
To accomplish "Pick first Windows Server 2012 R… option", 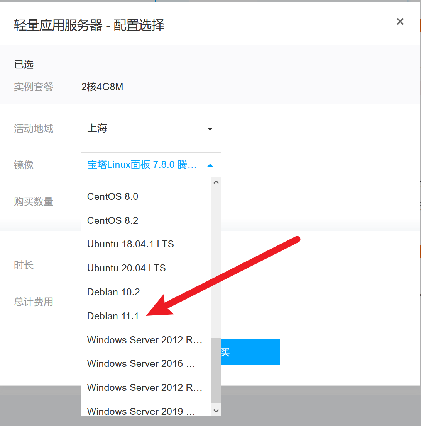I will click(146, 340).
